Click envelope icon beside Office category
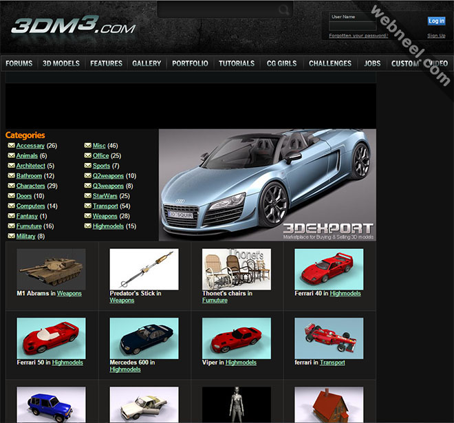The height and width of the screenshot is (423, 454). pyautogui.click(x=88, y=155)
